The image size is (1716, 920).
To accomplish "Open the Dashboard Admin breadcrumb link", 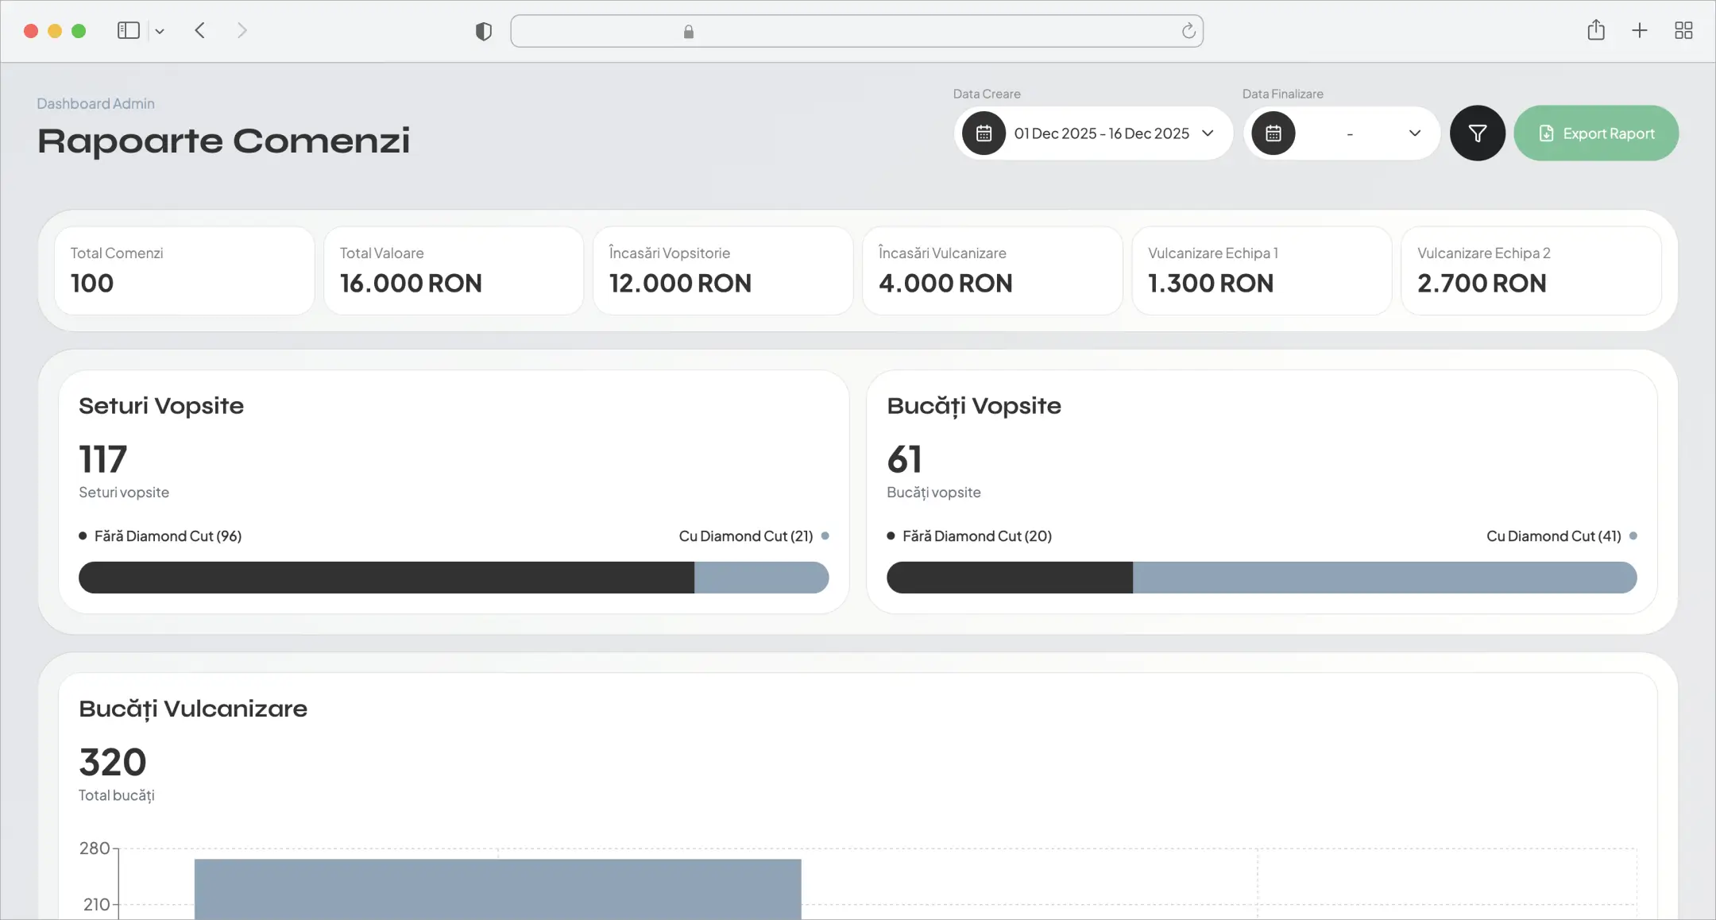I will pos(95,103).
